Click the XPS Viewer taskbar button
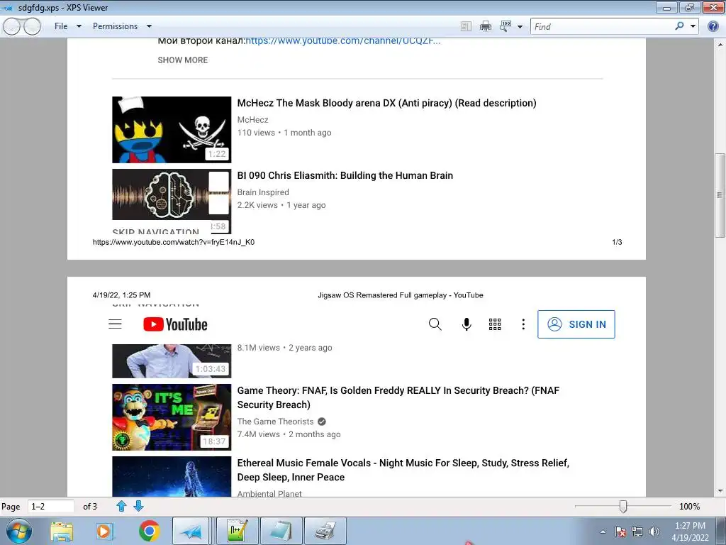 [191, 531]
